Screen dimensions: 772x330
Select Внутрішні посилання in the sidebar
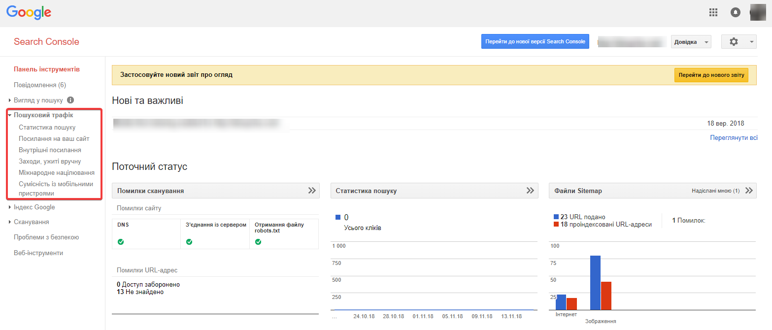[x=50, y=150]
